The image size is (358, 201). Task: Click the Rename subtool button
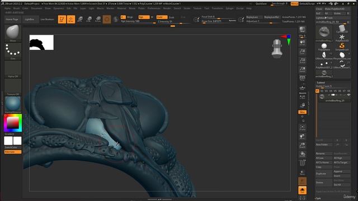[x=323, y=154]
